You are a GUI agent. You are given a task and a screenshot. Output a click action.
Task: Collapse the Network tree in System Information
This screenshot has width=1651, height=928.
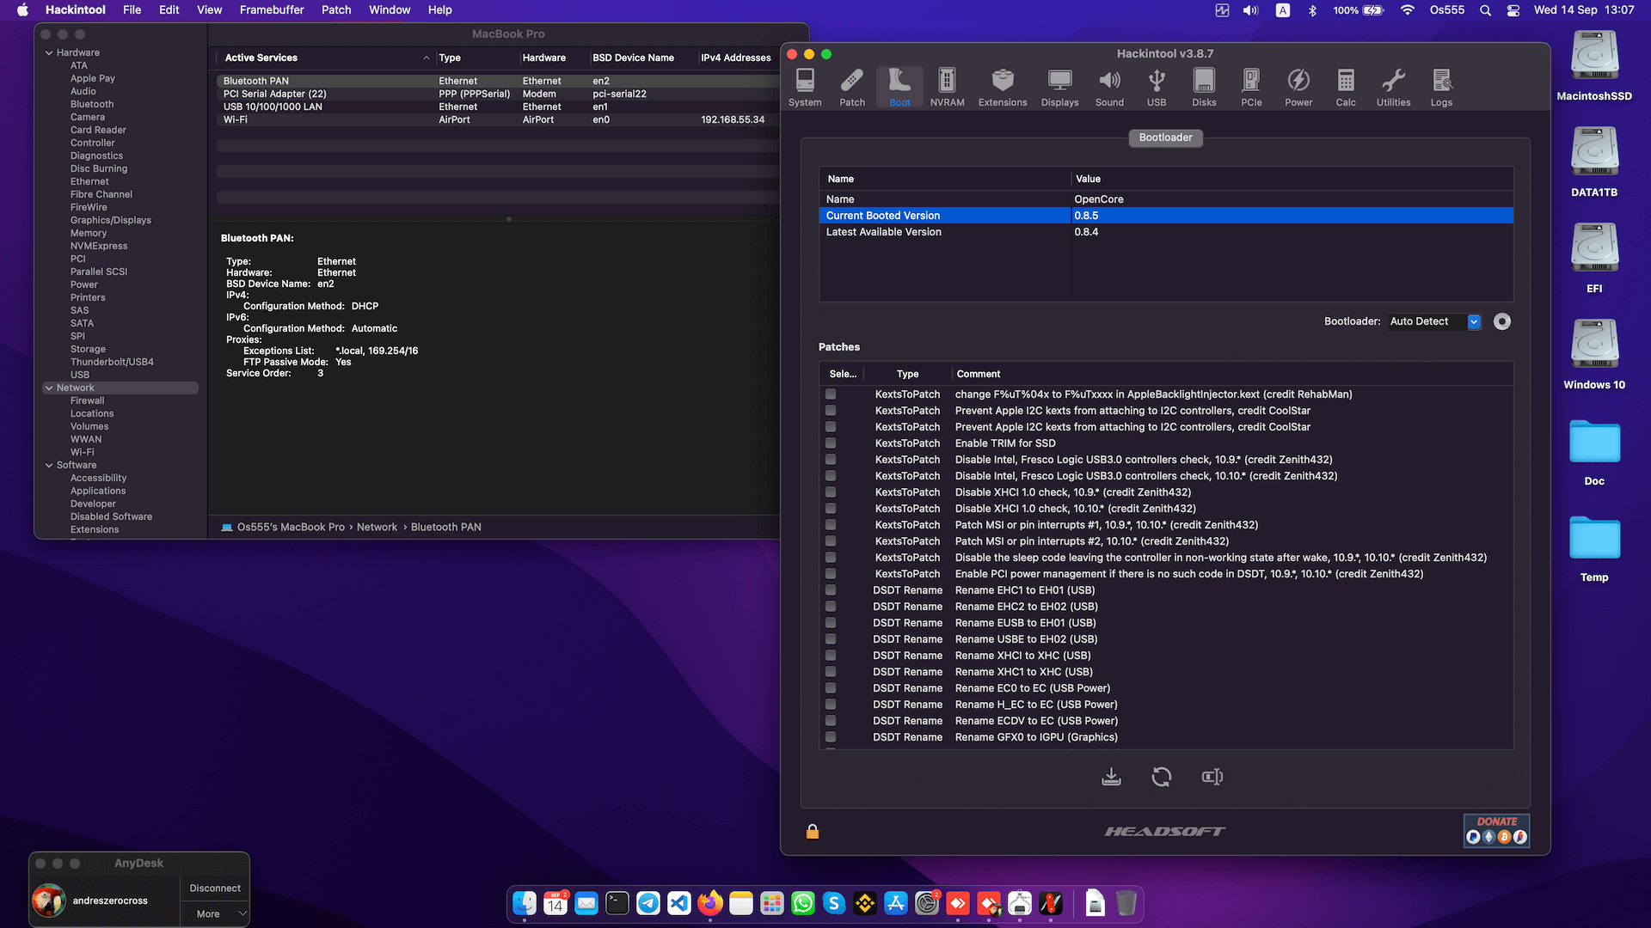click(49, 388)
